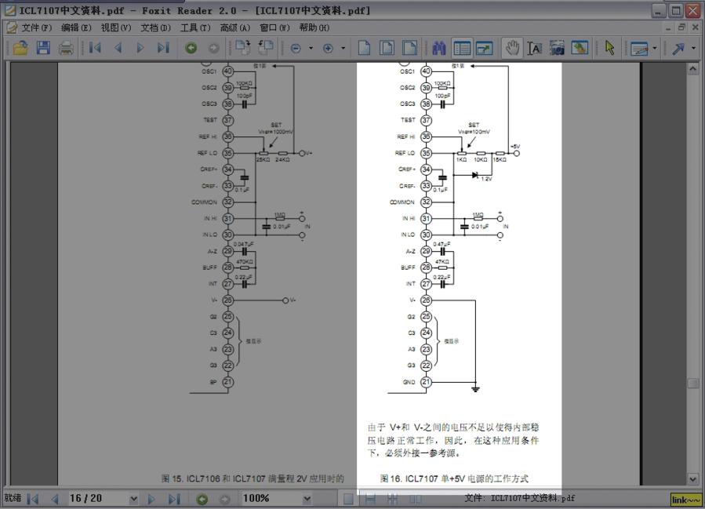This screenshot has height=509, width=705.
Task: Click the blue arrow drawing tool icon
Action: pos(678,48)
